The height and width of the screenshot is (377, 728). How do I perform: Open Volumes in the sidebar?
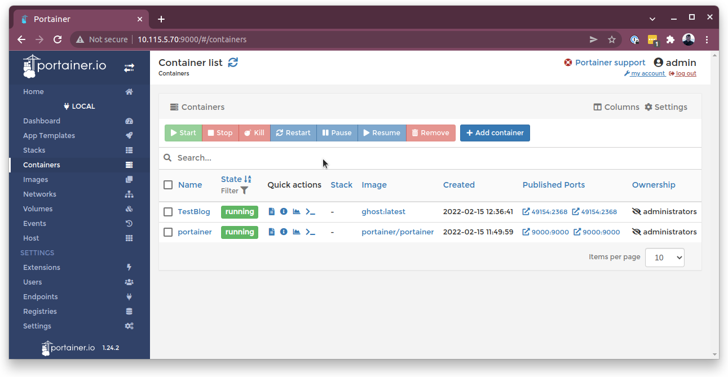38,209
